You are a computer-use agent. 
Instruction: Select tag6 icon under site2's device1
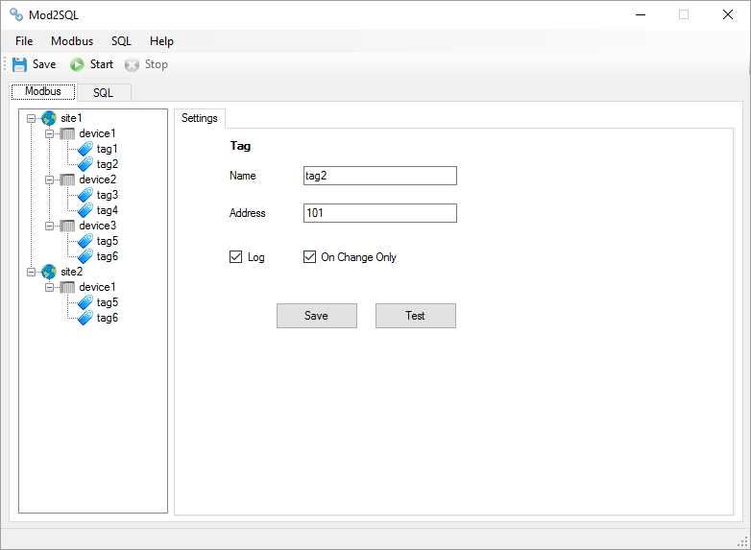pos(85,318)
